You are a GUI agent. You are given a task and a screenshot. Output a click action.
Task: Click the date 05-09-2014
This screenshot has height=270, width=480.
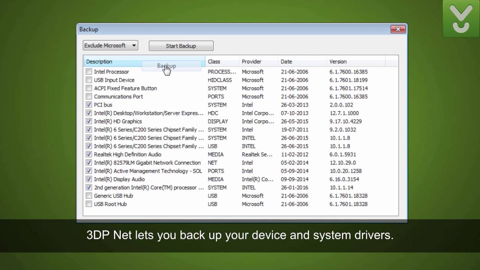294,171
